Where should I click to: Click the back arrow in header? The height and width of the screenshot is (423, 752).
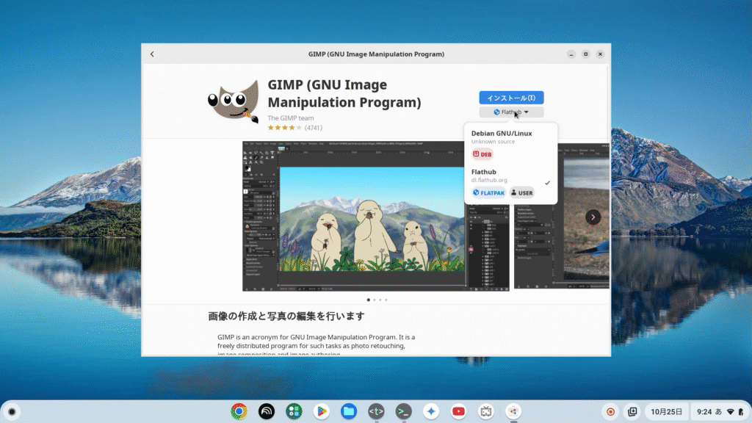[x=152, y=54]
